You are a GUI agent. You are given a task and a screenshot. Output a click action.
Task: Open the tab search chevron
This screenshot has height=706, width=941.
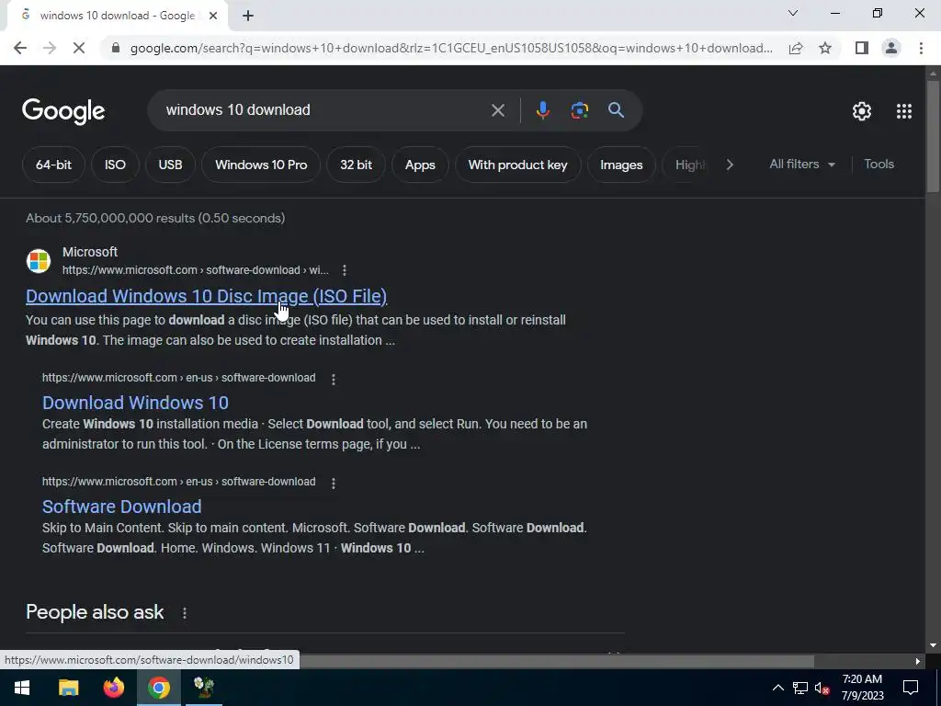pyautogui.click(x=793, y=13)
